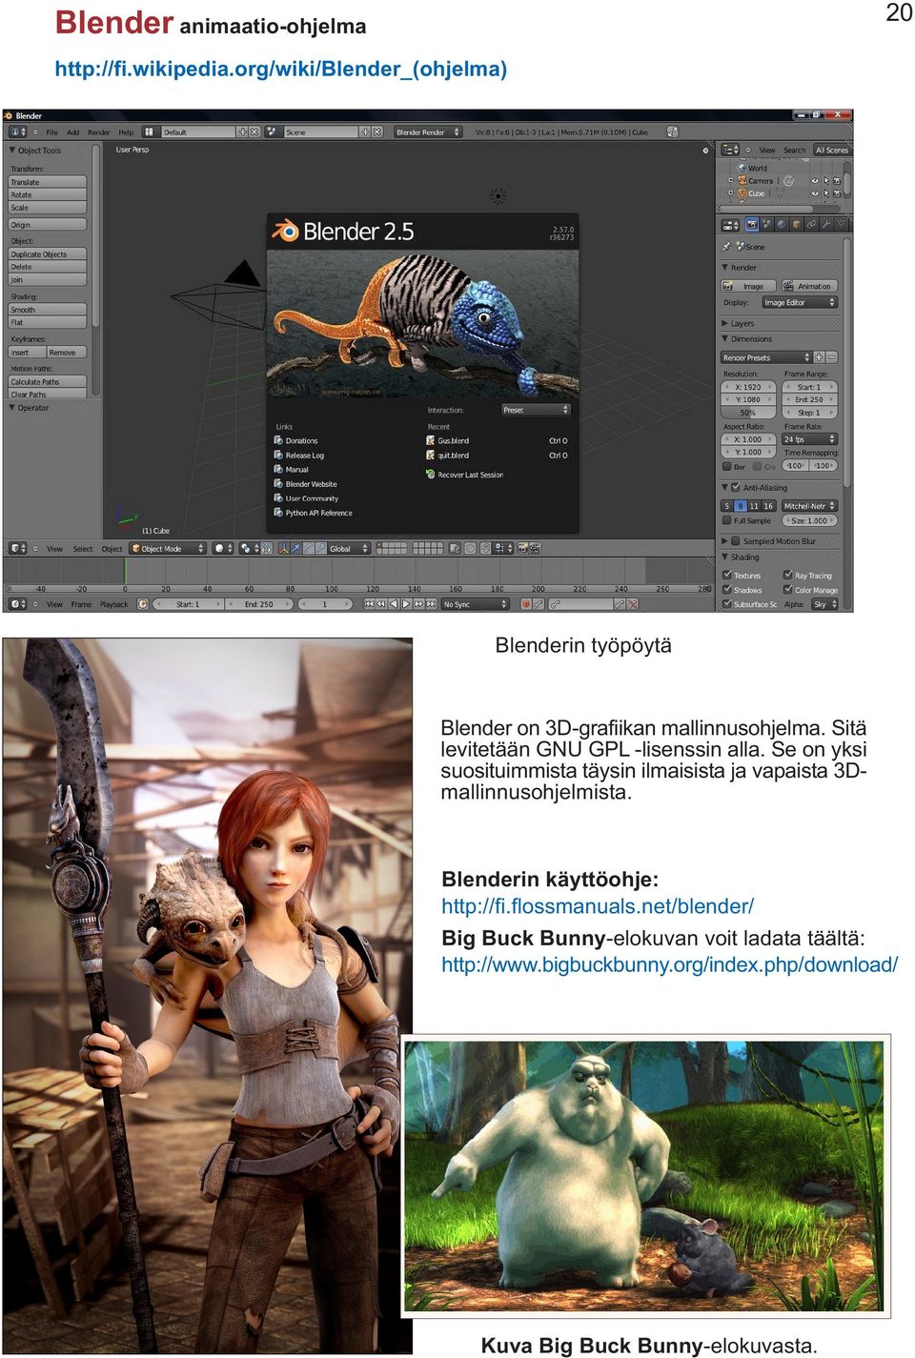The image size is (915, 1358).
Task: Click the Translate button in Object Tools
Action: tap(48, 182)
